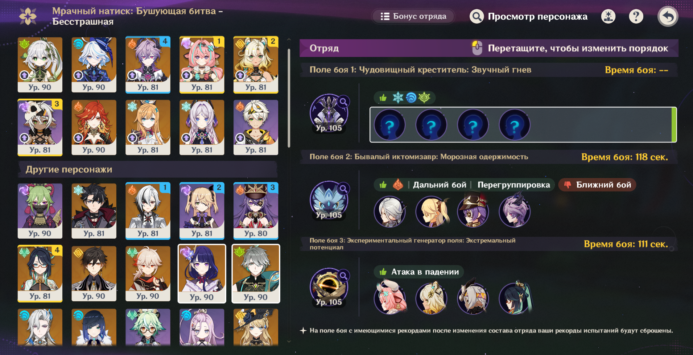
Task: Click the scroll down arrow under character list
Action: (x=289, y=341)
